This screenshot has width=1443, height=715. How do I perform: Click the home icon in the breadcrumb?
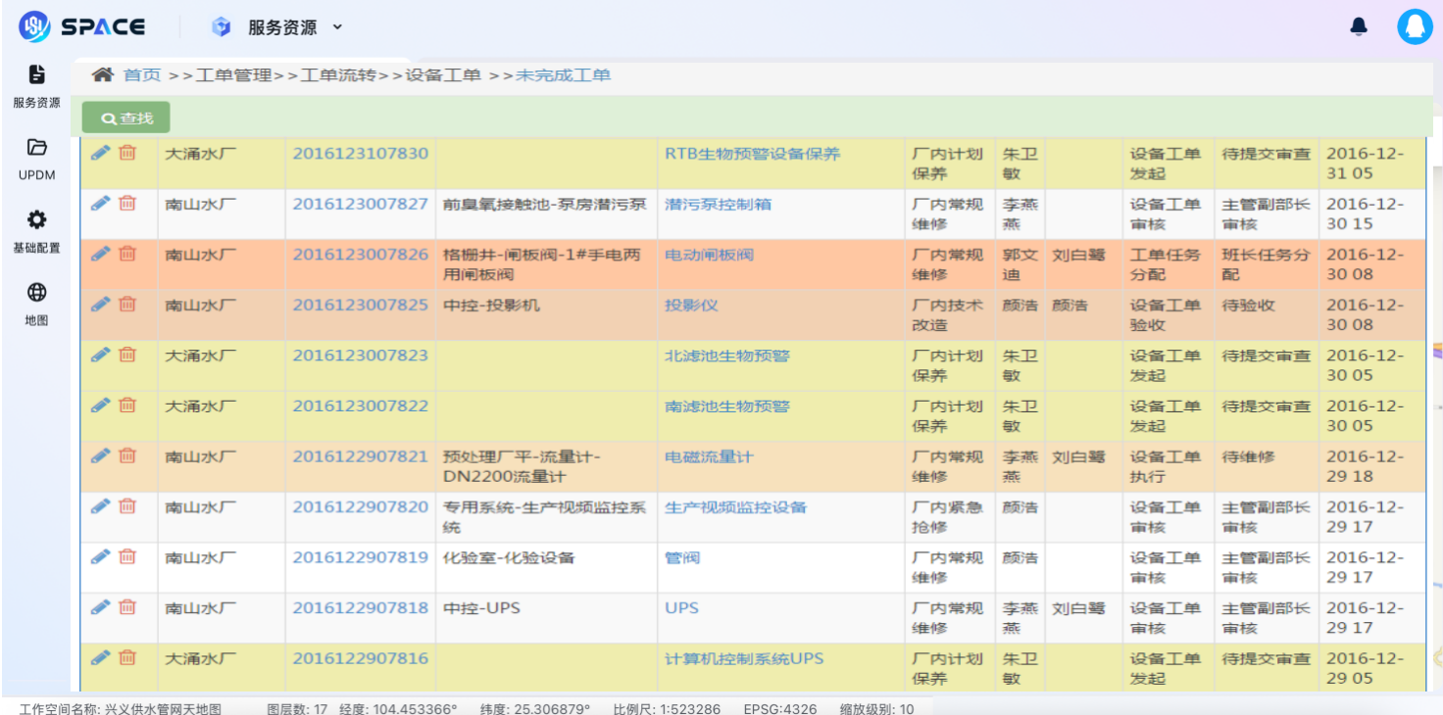102,73
